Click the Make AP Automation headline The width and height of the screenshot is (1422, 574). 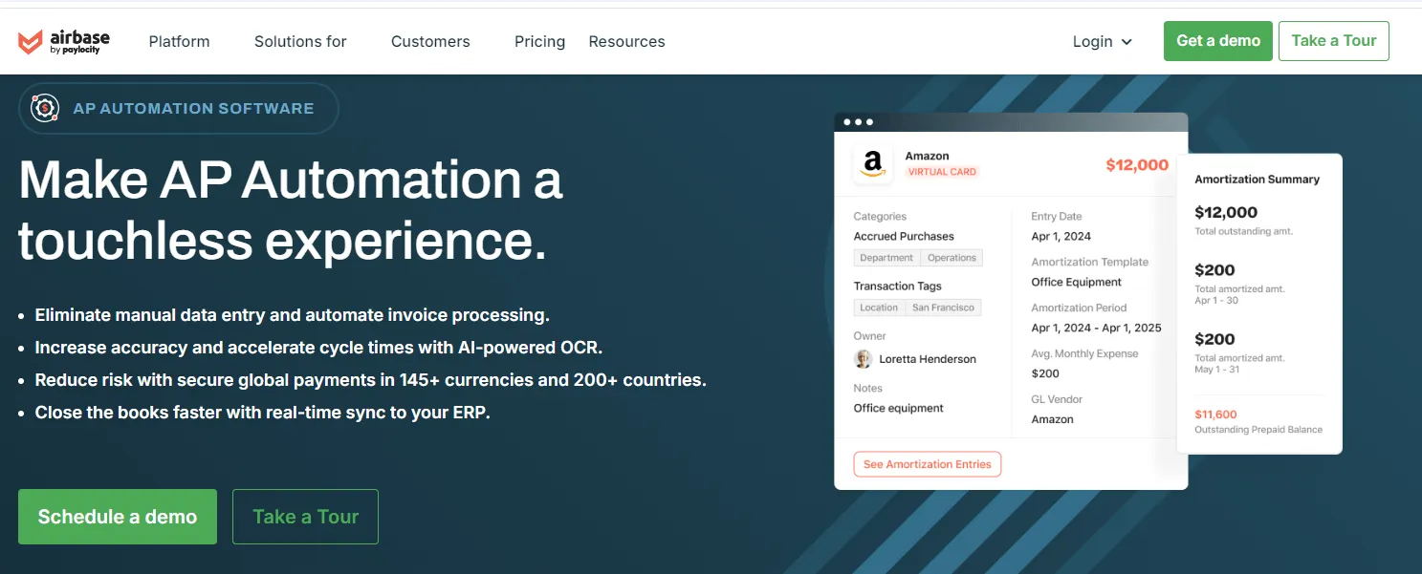[291, 211]
